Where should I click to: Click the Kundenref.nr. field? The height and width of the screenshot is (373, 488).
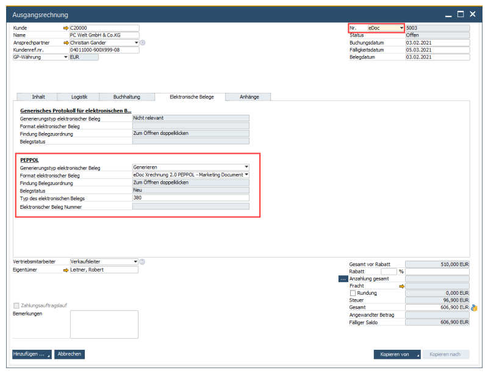click(x=104, y=50)
